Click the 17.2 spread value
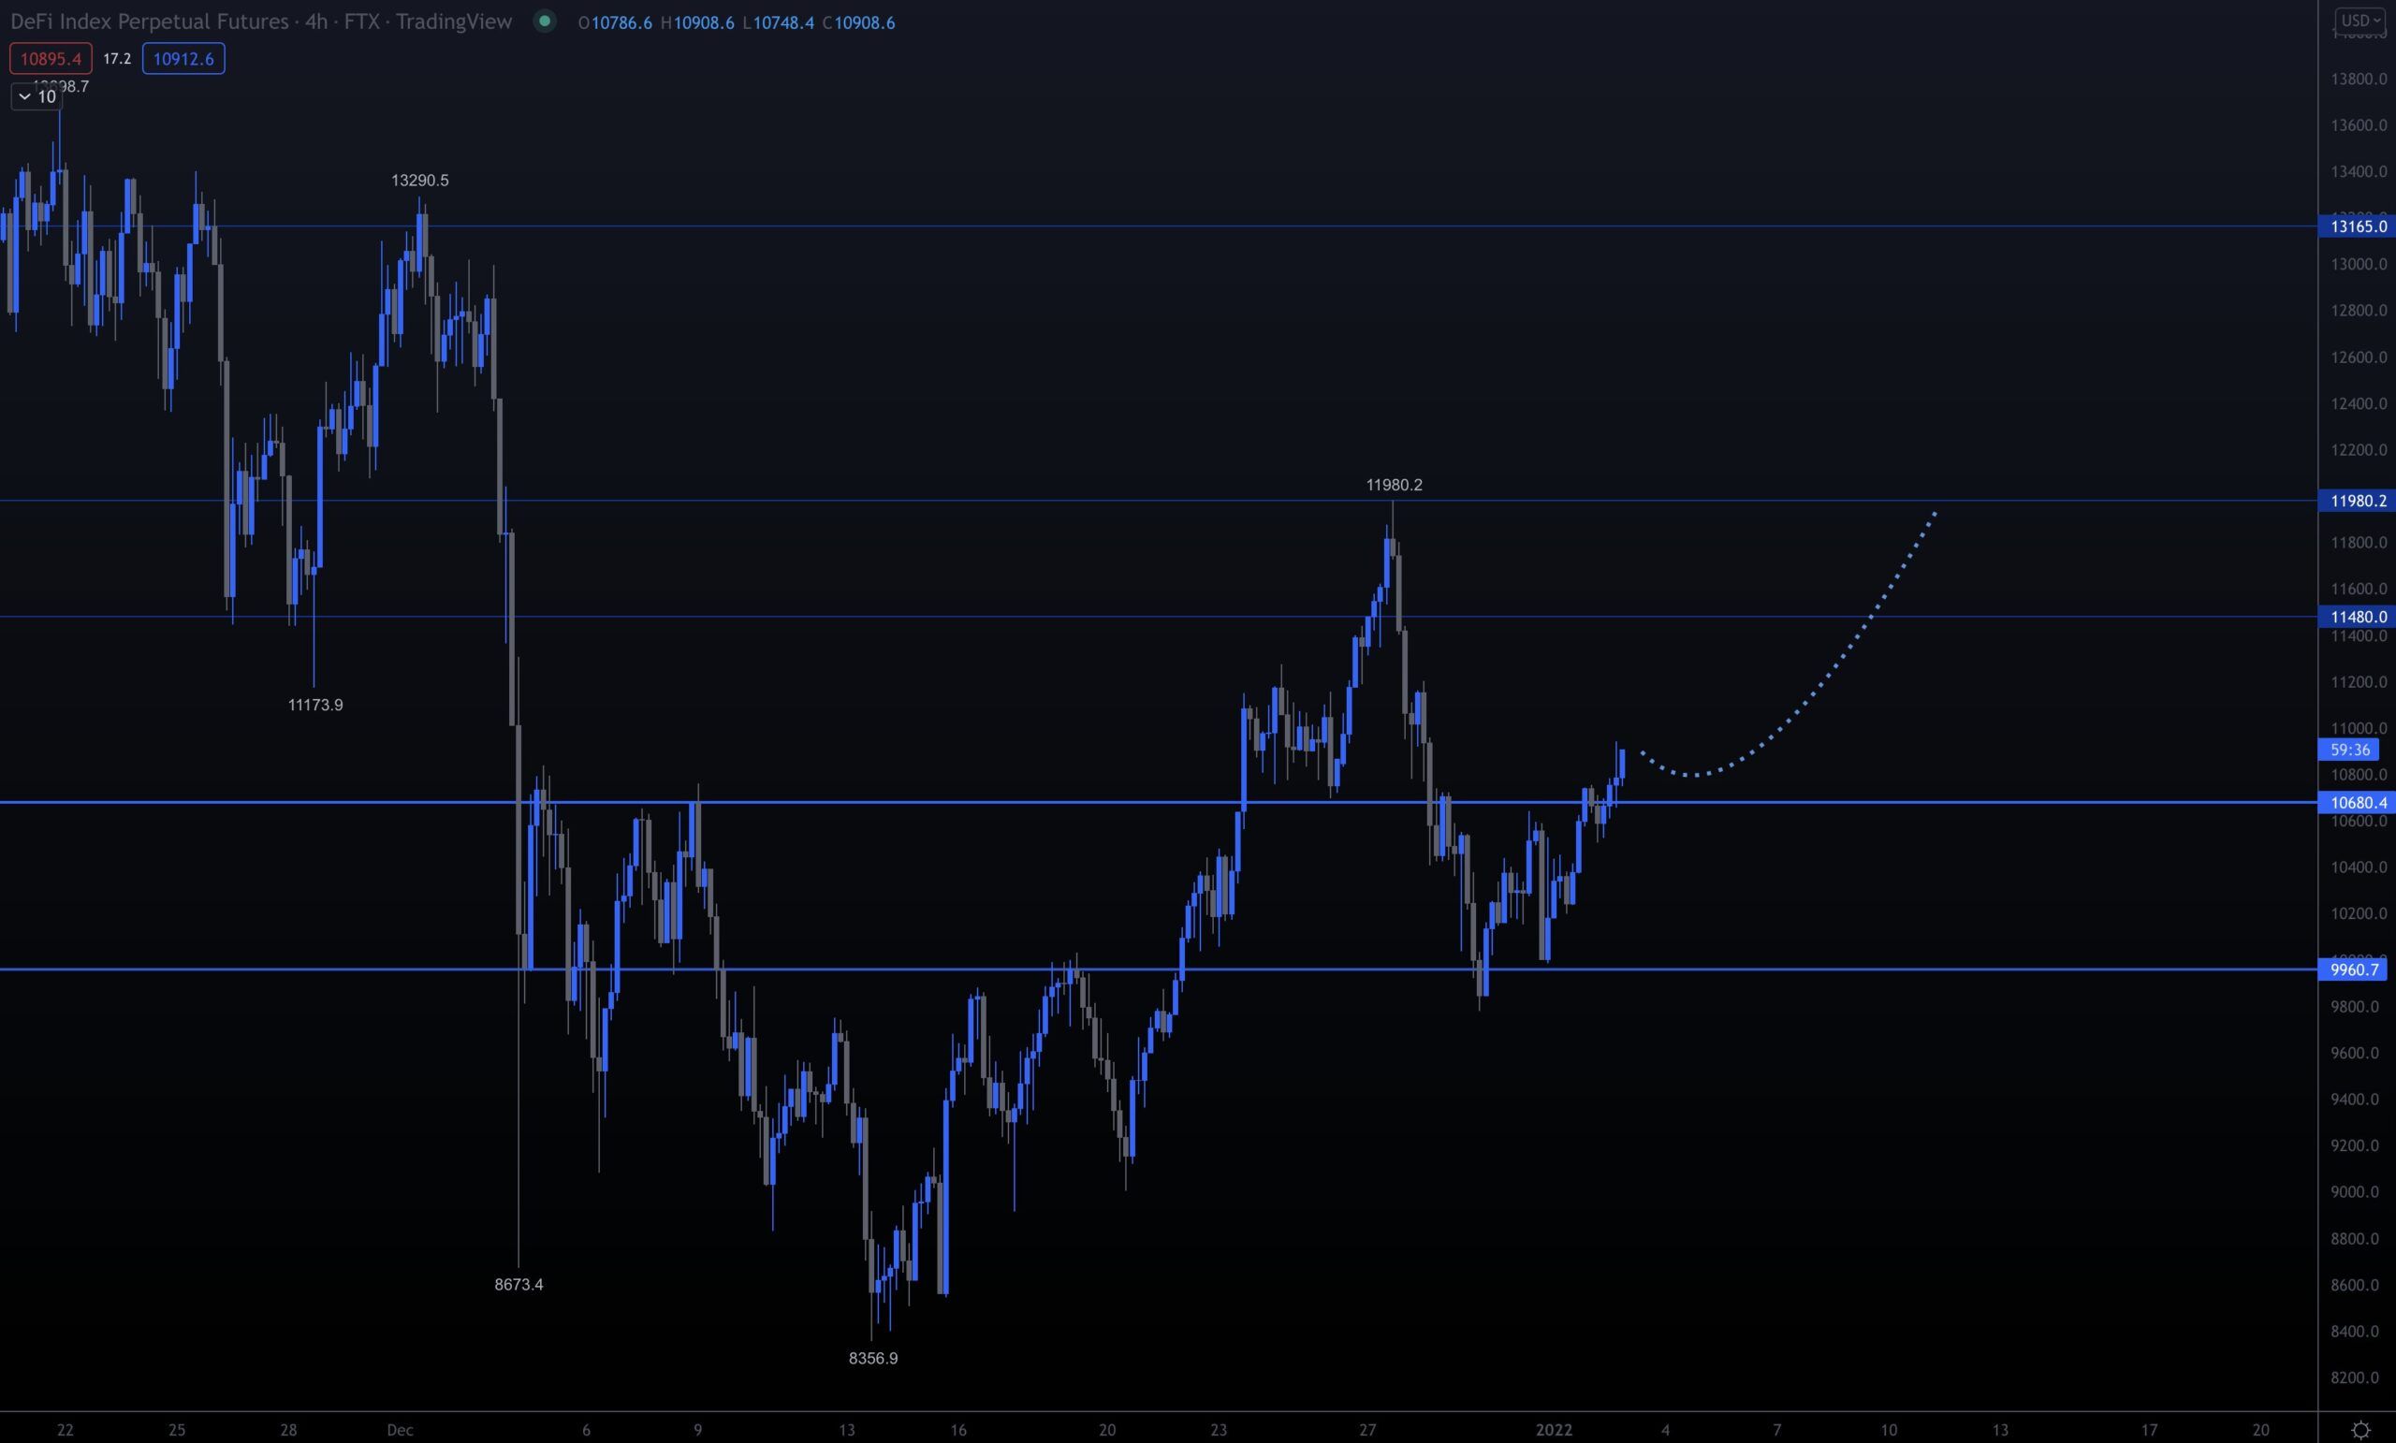Screen dimensions: 2396x1443 (117, 58)
